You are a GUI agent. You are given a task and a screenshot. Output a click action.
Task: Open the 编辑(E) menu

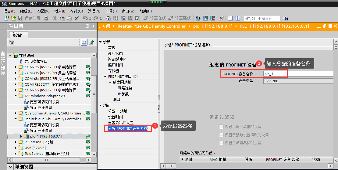[x=26, y=11]
